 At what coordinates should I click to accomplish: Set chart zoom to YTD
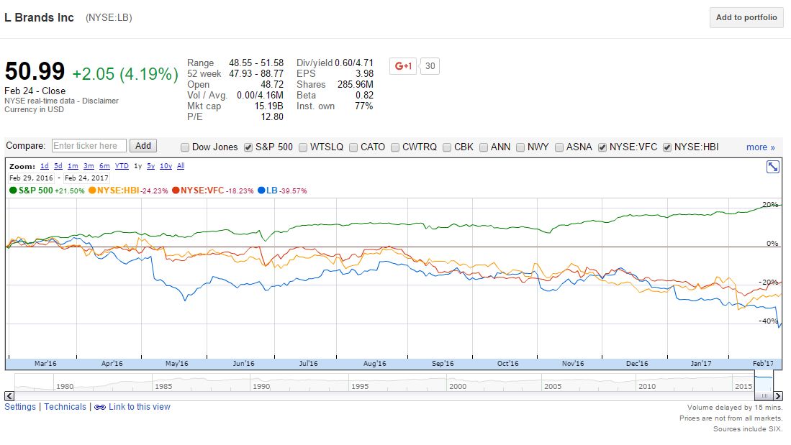click(122, 166)
